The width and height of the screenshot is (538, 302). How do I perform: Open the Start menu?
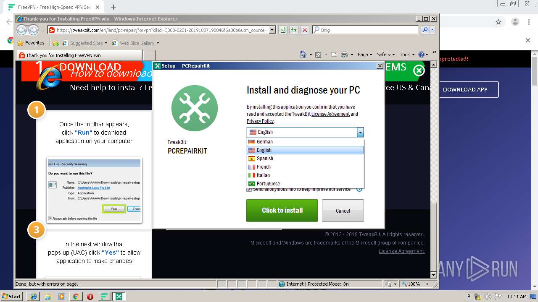[11, 297]
